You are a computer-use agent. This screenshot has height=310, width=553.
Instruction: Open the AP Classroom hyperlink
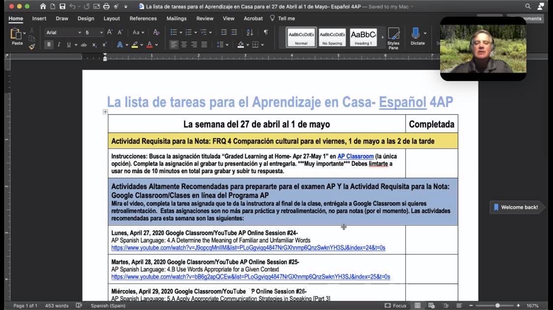pyautogui.click(x=355, y=156)
